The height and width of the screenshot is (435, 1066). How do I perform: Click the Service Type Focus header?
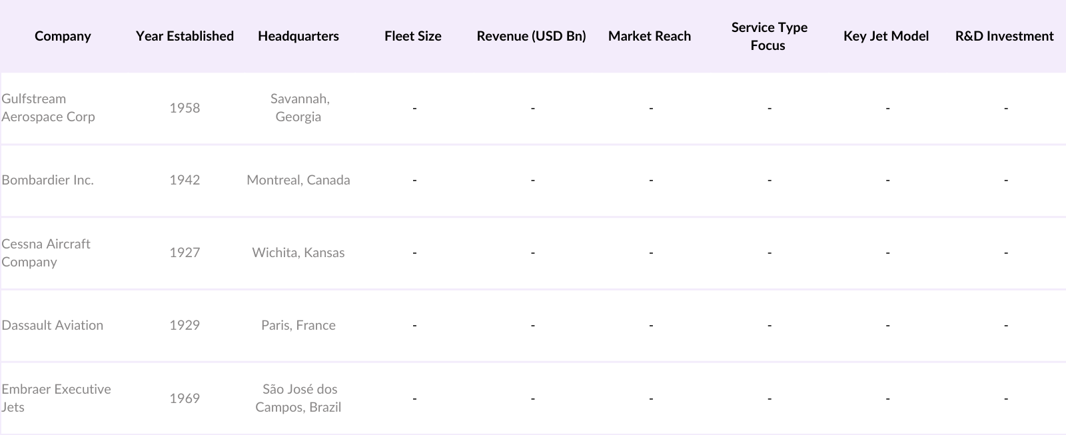769,36
